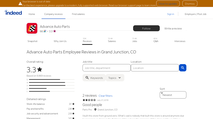Screen dimensions: 213x119
Task: Filter by the 4-star rating bar
Action: click(51, 83)
